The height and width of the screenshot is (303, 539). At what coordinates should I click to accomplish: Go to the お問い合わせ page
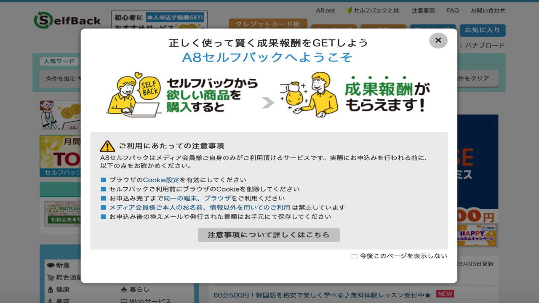(488, 11)
